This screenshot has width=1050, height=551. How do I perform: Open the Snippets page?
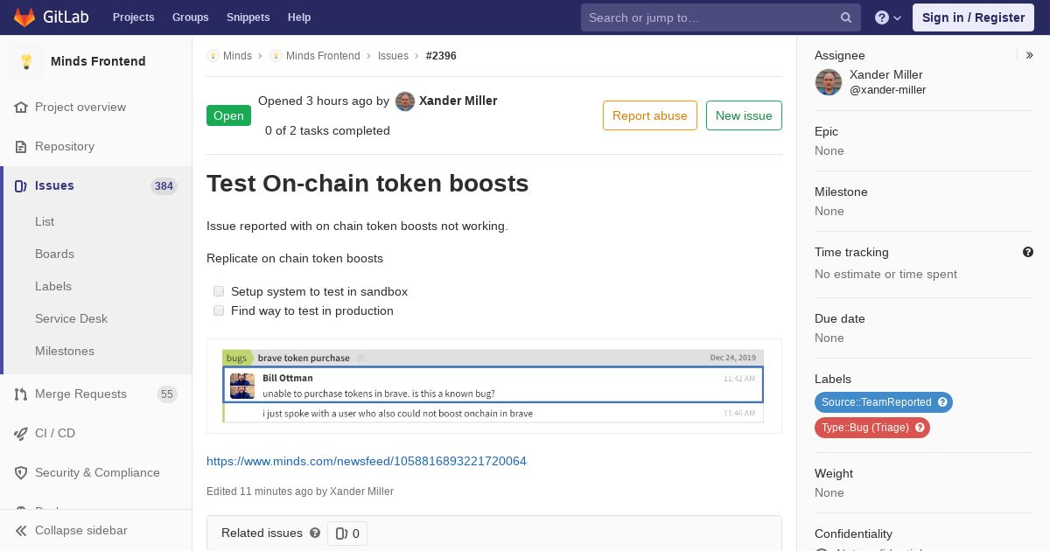pyautogui.click(x=248, y=17)
